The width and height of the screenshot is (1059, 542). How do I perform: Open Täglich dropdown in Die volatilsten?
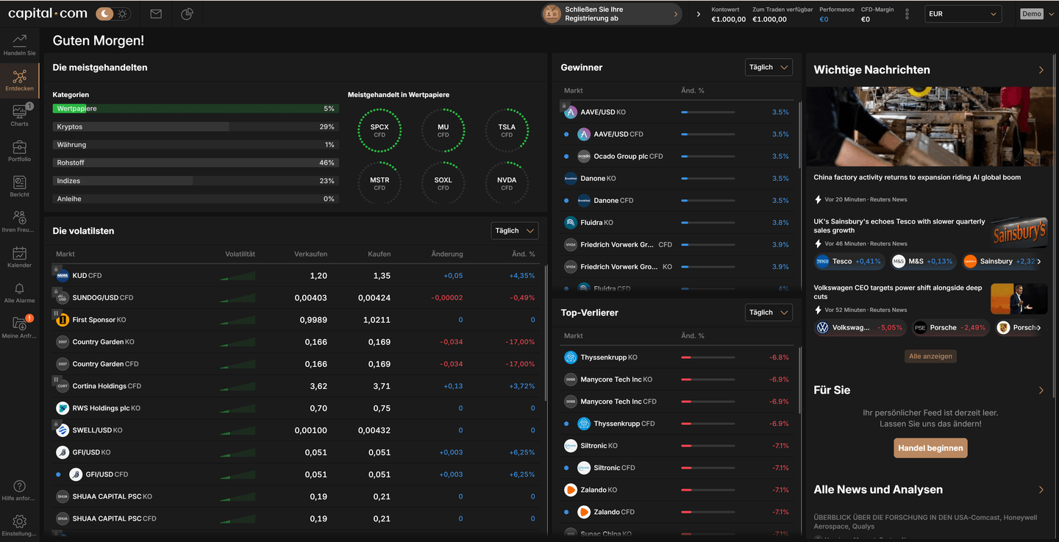point(515,231)
